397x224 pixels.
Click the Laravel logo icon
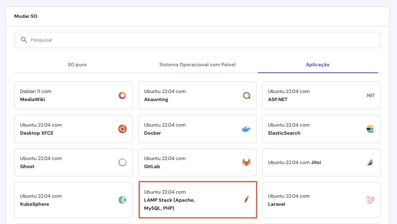click(x=371, y=200)
